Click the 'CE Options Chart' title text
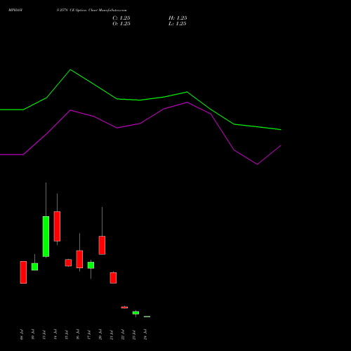 [84, 11]
